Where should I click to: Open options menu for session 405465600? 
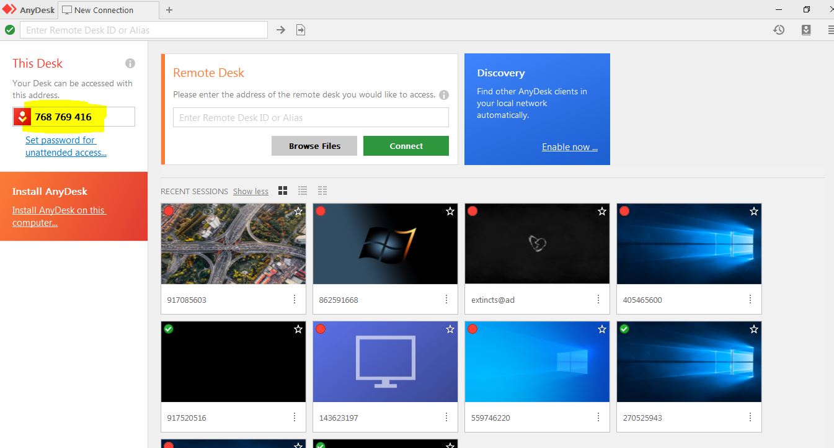750,299
